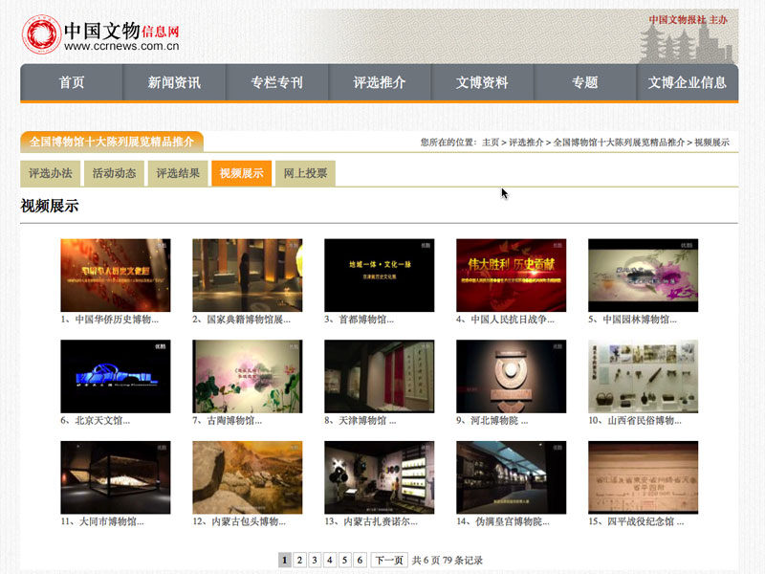765x574 pixels.
Task: Select page 1 in pagination
Action: [x=285, y=560]
